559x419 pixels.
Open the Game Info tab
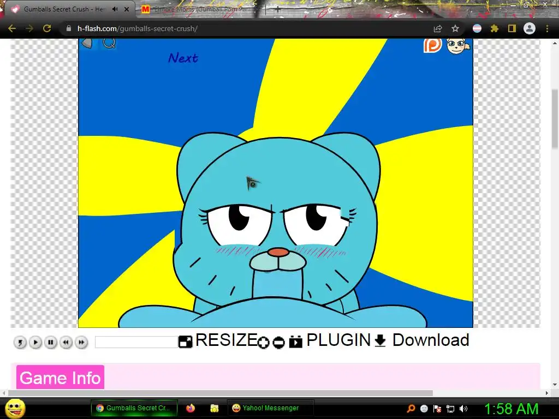[x=60, y=378]
